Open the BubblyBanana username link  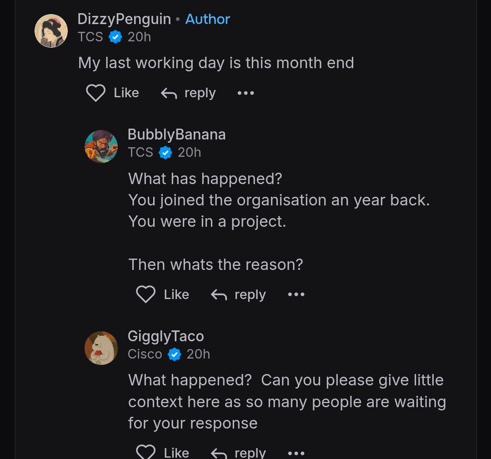(176, 135)
